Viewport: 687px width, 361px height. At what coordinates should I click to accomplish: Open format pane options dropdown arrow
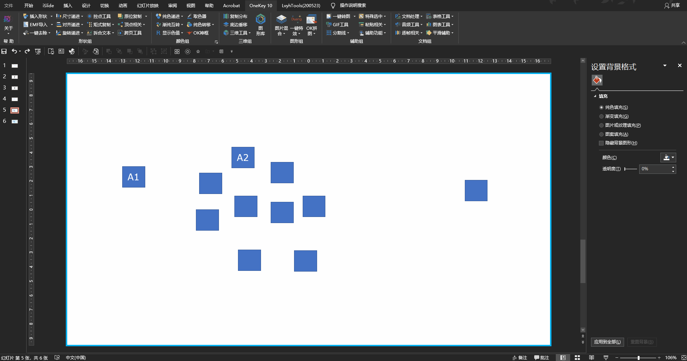pyautogui.click(x=665, y=65)
